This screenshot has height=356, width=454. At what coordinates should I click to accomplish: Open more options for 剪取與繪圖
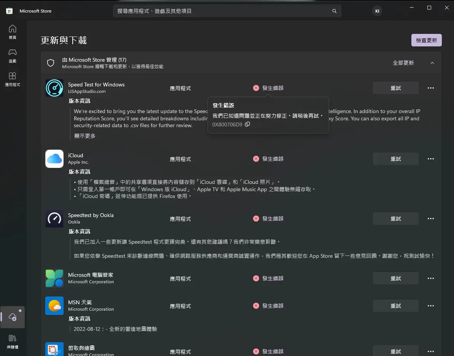coord(430,351)
